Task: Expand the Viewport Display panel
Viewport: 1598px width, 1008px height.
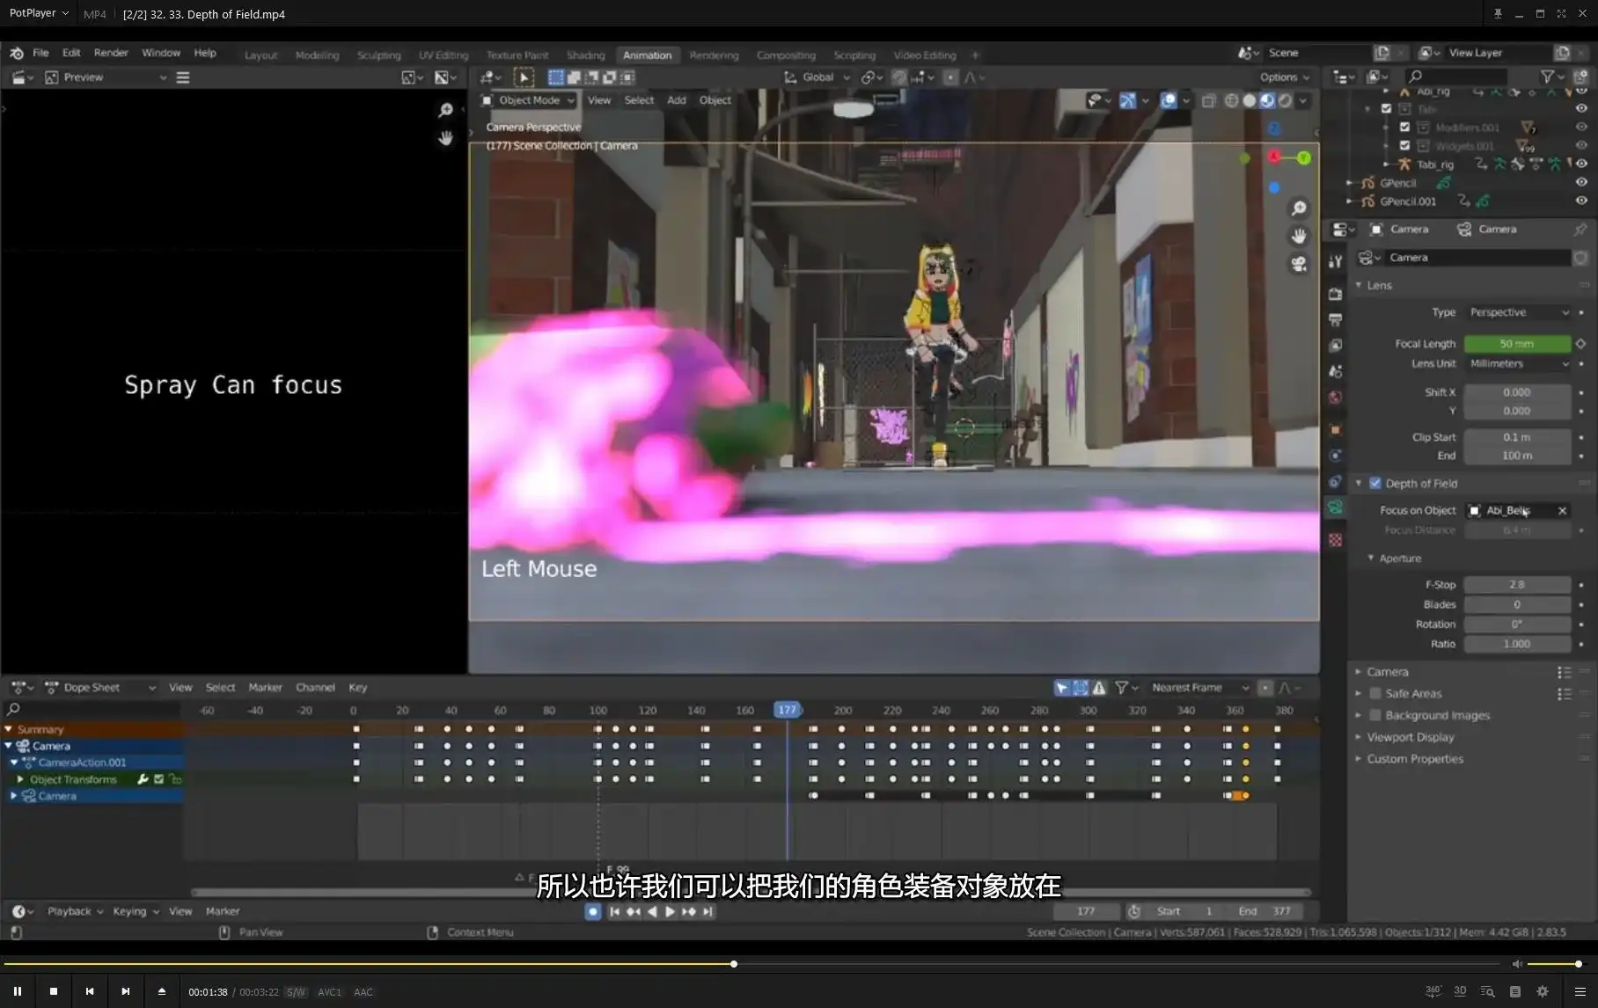Action: (1410, 737)
